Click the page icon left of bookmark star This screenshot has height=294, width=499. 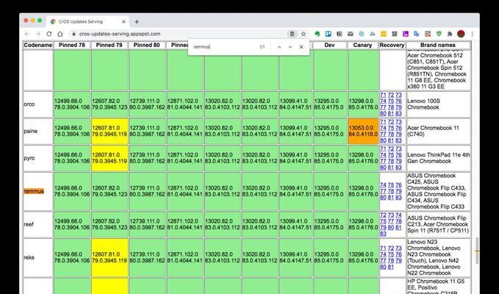292,34
